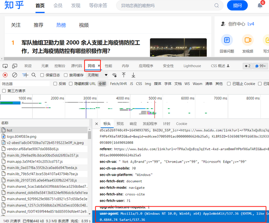Switch to the 元素 DevTools tab
269x223 pixels.
click(45, 66)
